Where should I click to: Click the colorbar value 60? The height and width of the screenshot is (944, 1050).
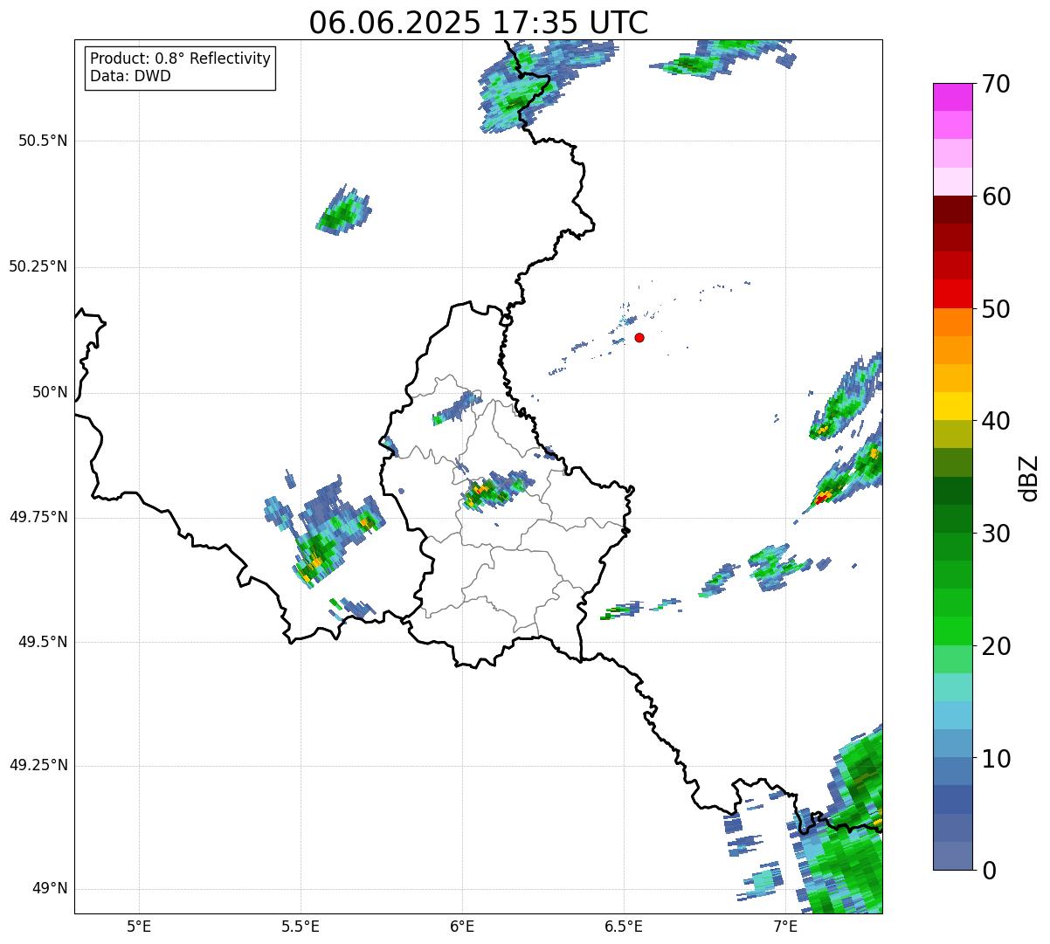tap(996, 196)
